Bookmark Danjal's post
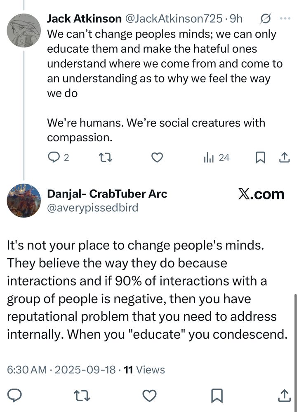The width and height of the screenshot is (299, 412). tap(217, 396)
